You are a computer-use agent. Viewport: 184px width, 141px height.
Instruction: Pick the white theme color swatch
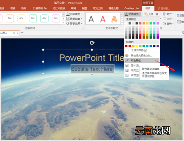[126, 23]
